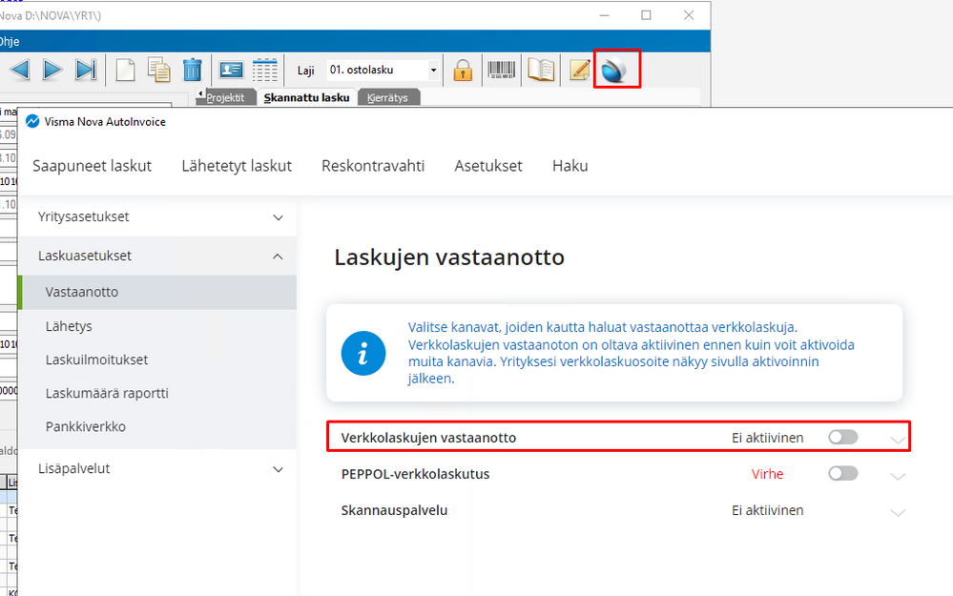953x596 pixels.
Task: Click the notepad with pencil icon
Action: (x=580, y=70)
